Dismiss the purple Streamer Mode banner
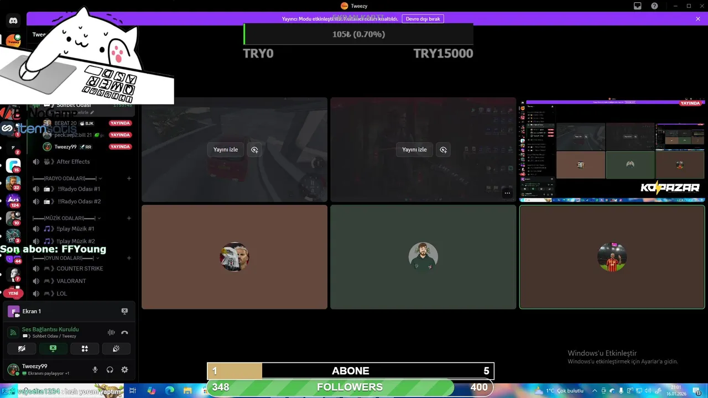This screenshot has height=398, width=708. point(698,19)
